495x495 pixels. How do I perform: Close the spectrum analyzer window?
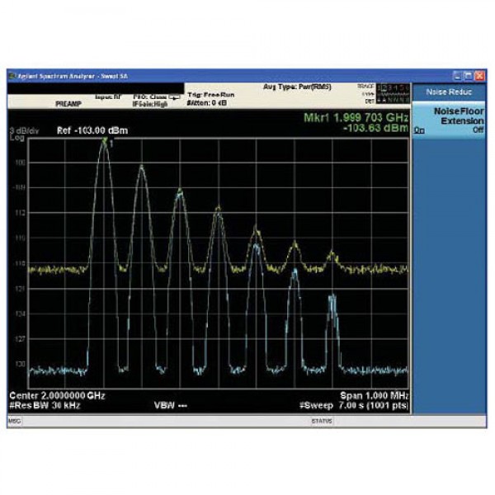click(x=479, y=75)
